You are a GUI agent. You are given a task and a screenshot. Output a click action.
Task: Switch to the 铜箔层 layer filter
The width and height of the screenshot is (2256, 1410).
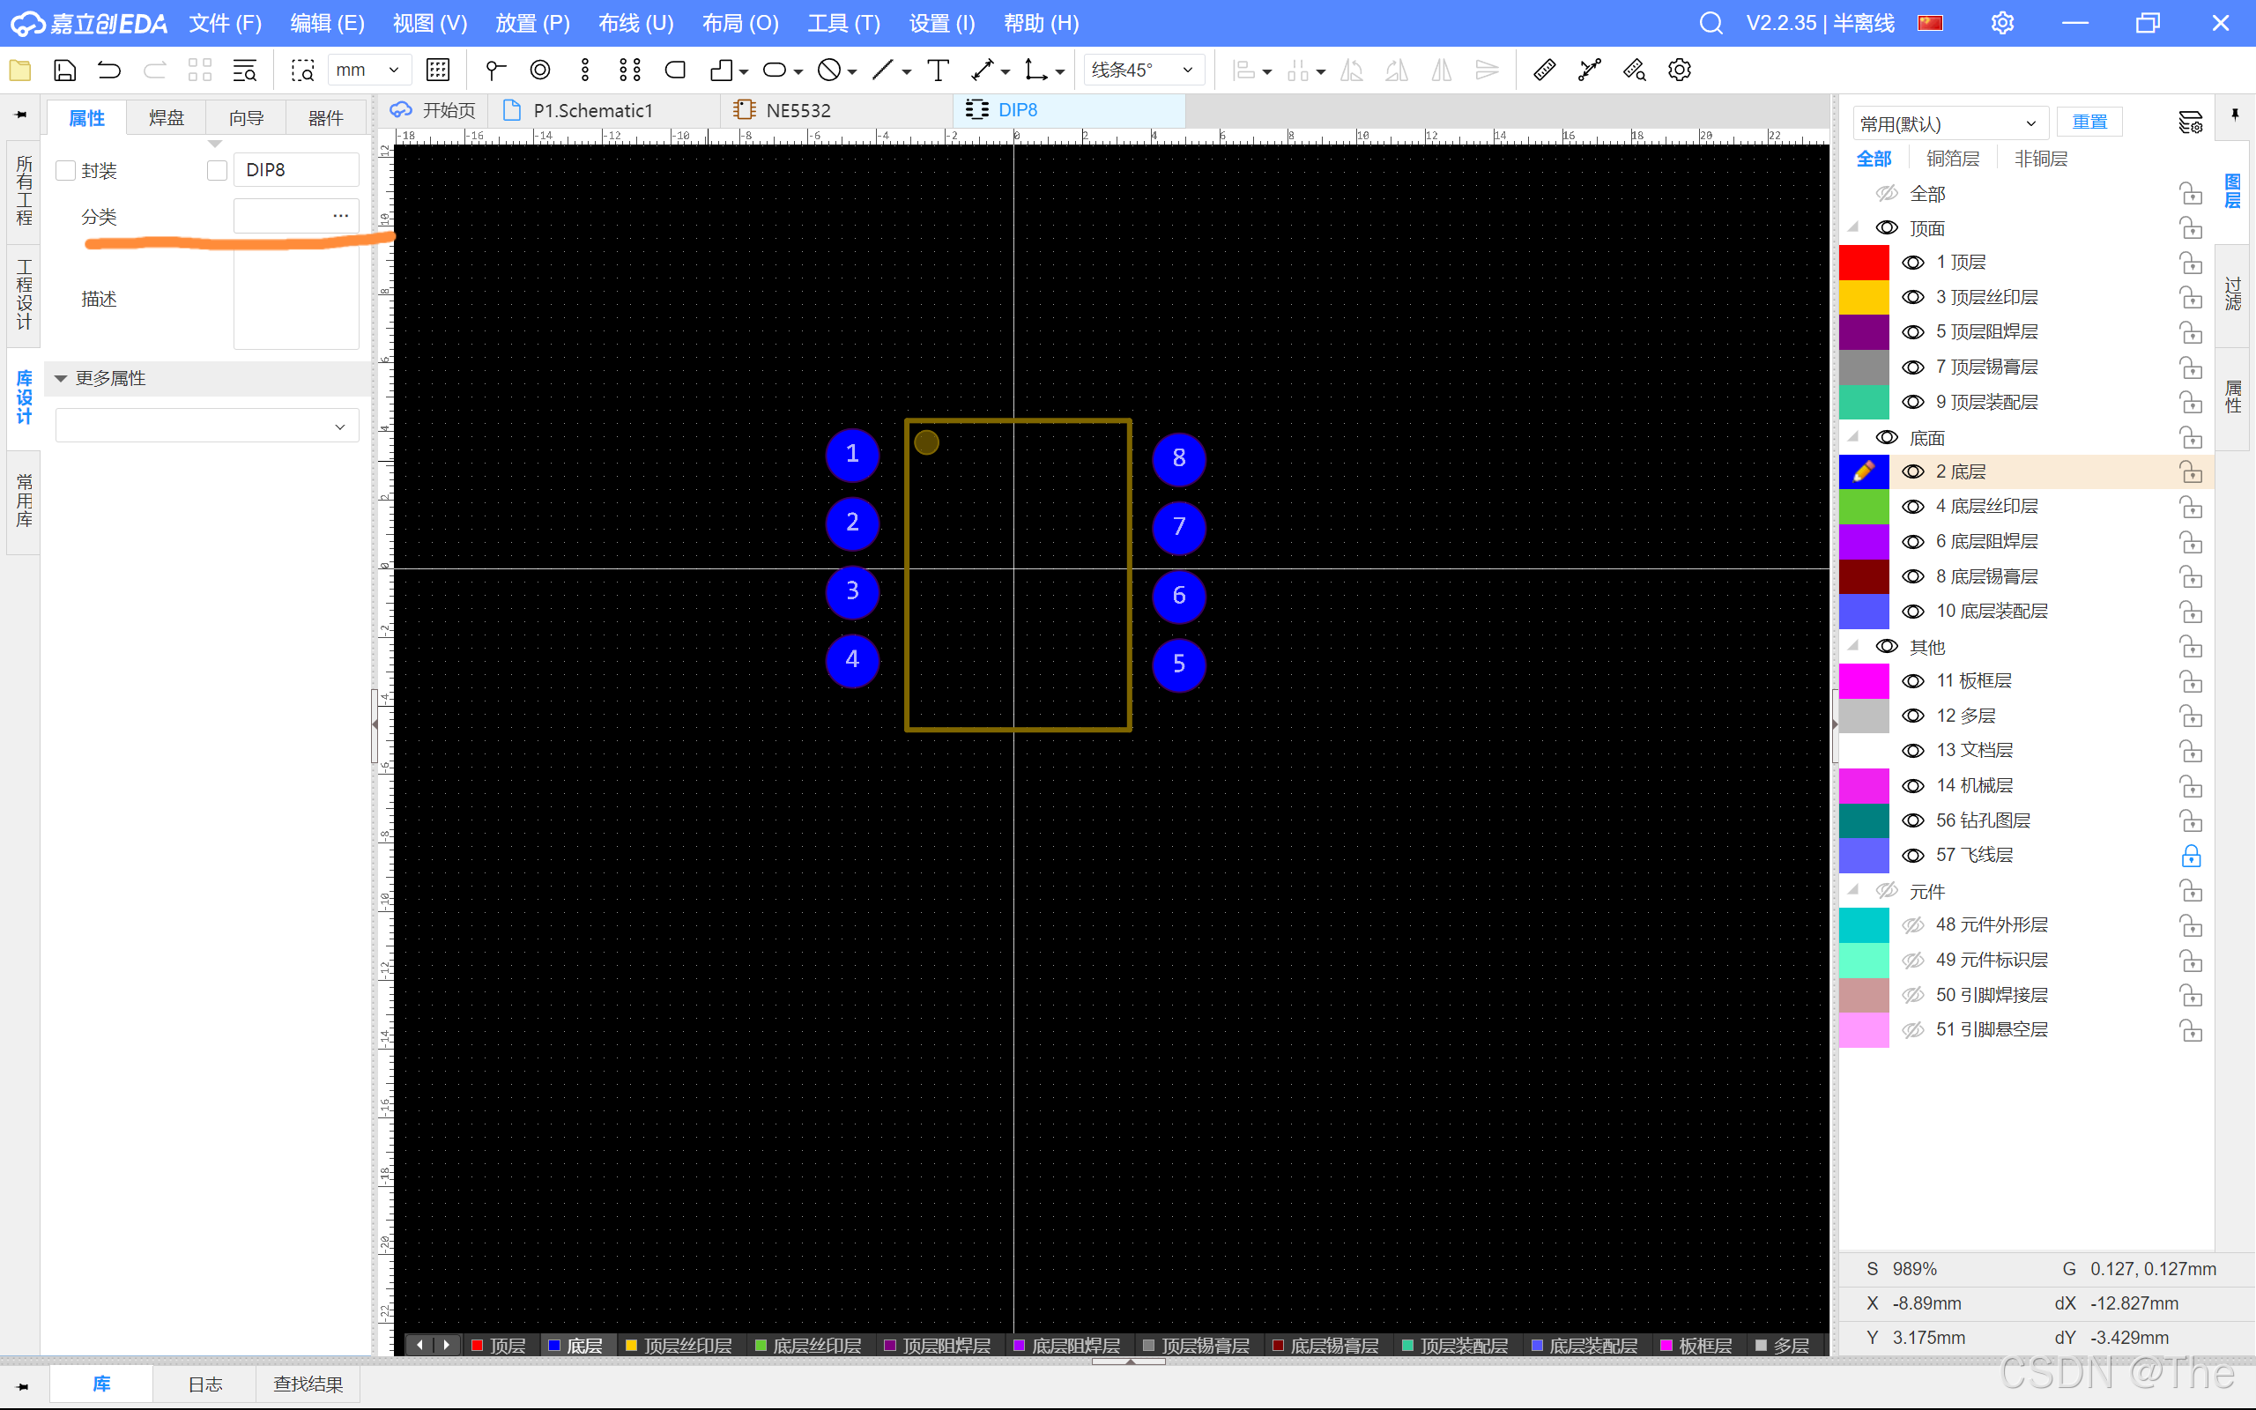[1952, 159]
